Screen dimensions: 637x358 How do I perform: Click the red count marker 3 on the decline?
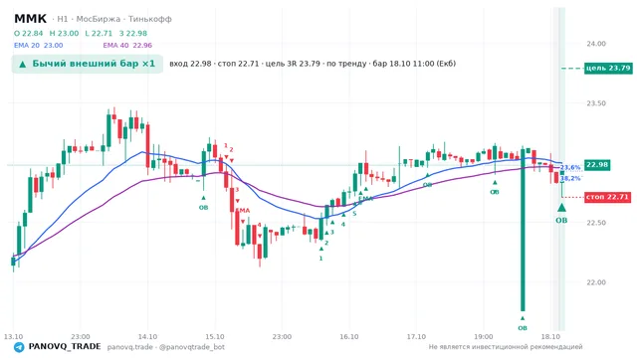[x=237, y=190]
